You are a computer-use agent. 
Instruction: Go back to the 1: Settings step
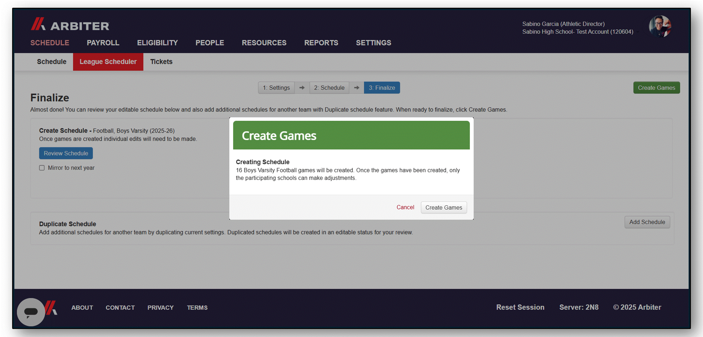click(276, 88)
